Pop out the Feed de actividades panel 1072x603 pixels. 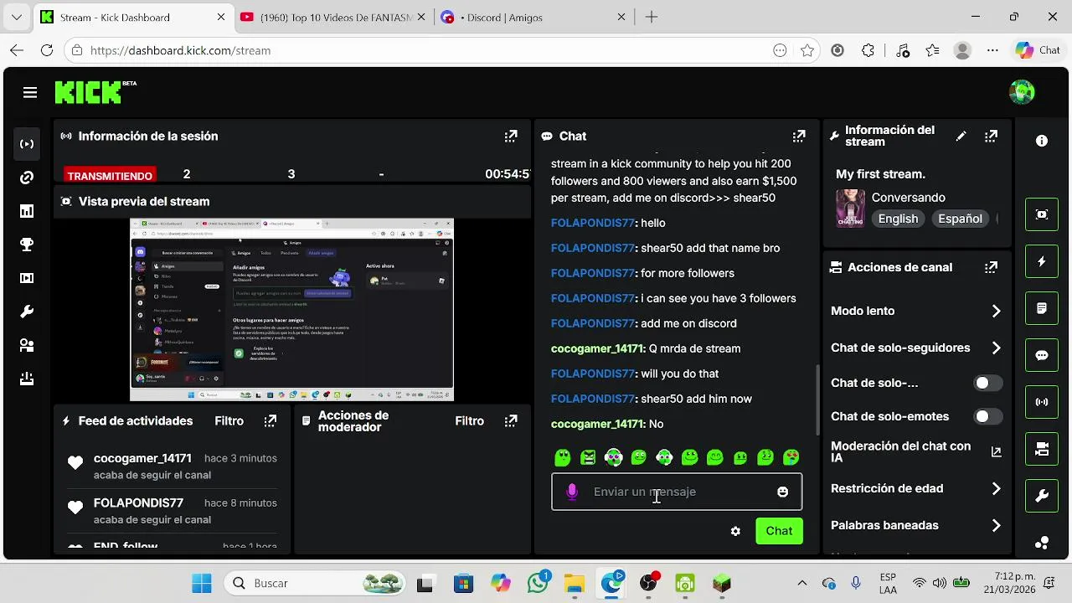[x=271, y=421]
